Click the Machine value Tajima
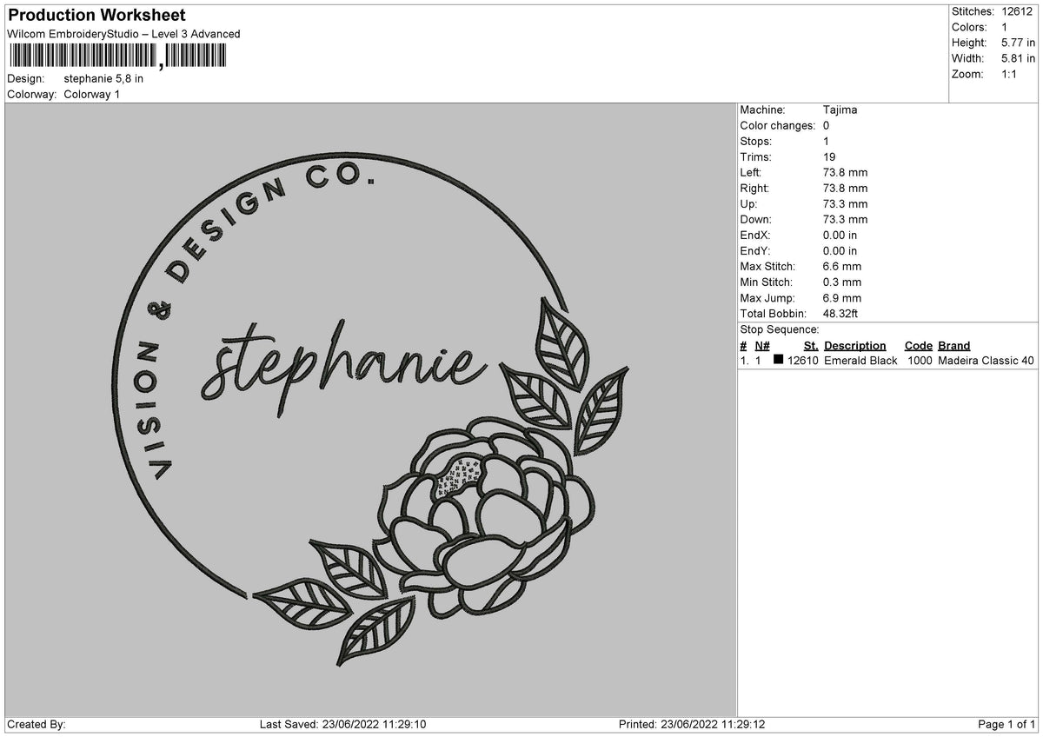 point(840,110)
